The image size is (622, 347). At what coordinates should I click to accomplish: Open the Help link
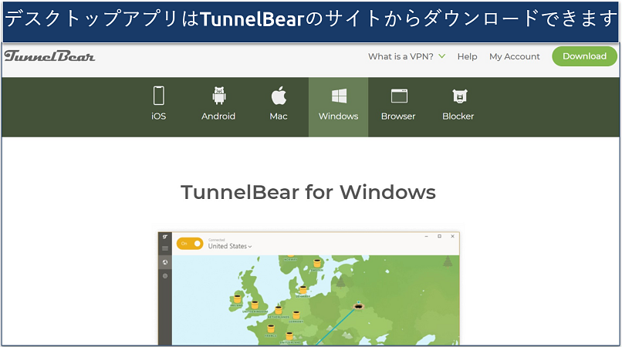pos(467,56)
